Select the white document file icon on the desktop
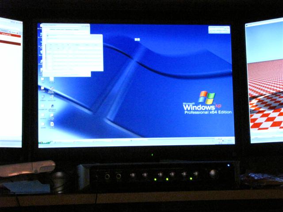Viewport: 283px width, 212px height. coord(52,124)
